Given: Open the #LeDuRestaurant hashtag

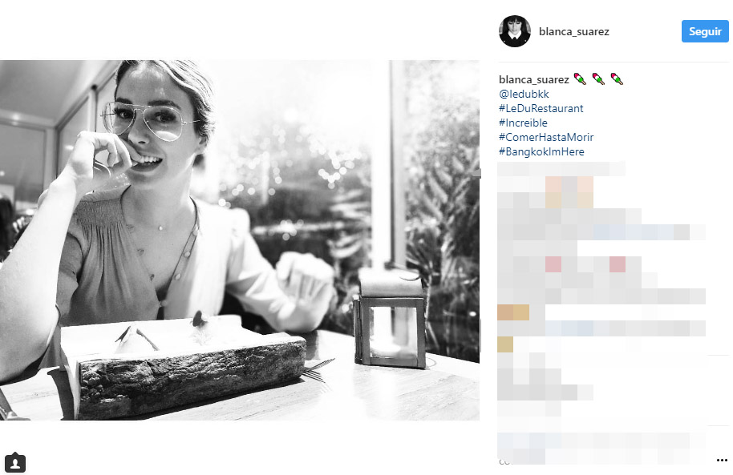Looking at the screenshot, I should click(x=541, y=108).
